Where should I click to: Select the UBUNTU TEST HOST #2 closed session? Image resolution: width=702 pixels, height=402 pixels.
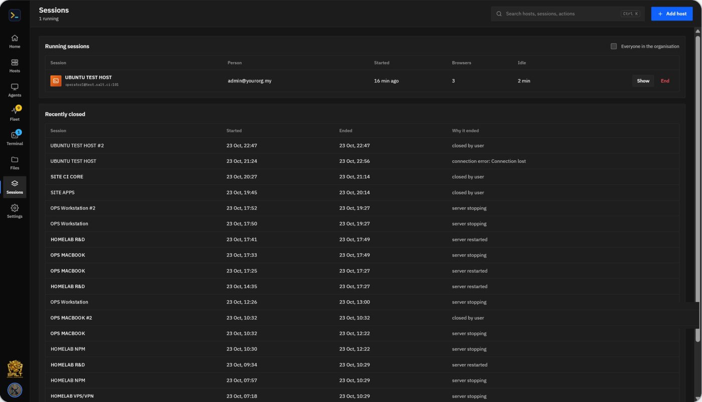pos(362,146)
